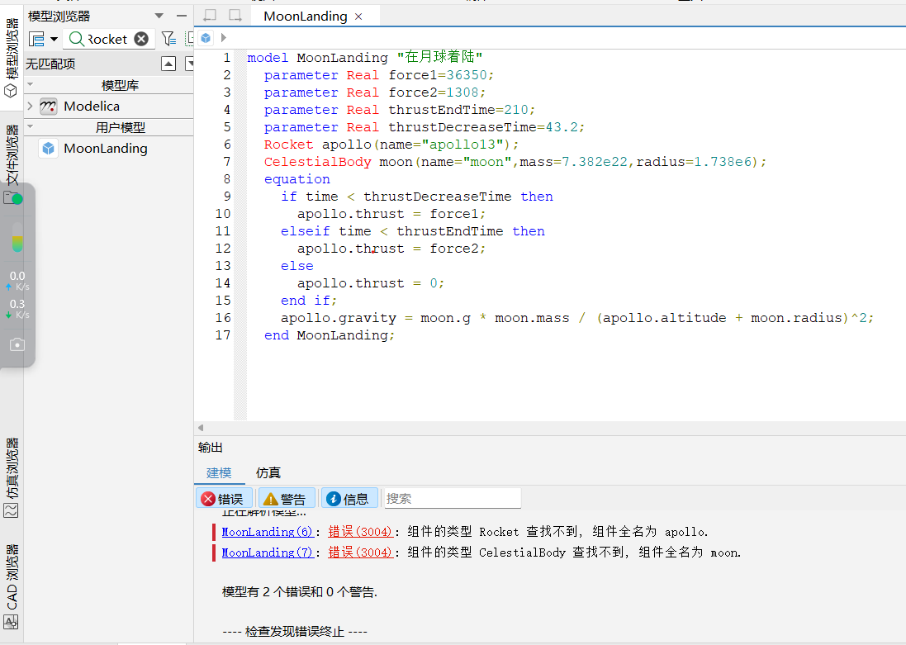This screenshot has height=645, width=906.
Task: Switch to 文件浏览器 sidebar tab
Action: pos(12,155)
